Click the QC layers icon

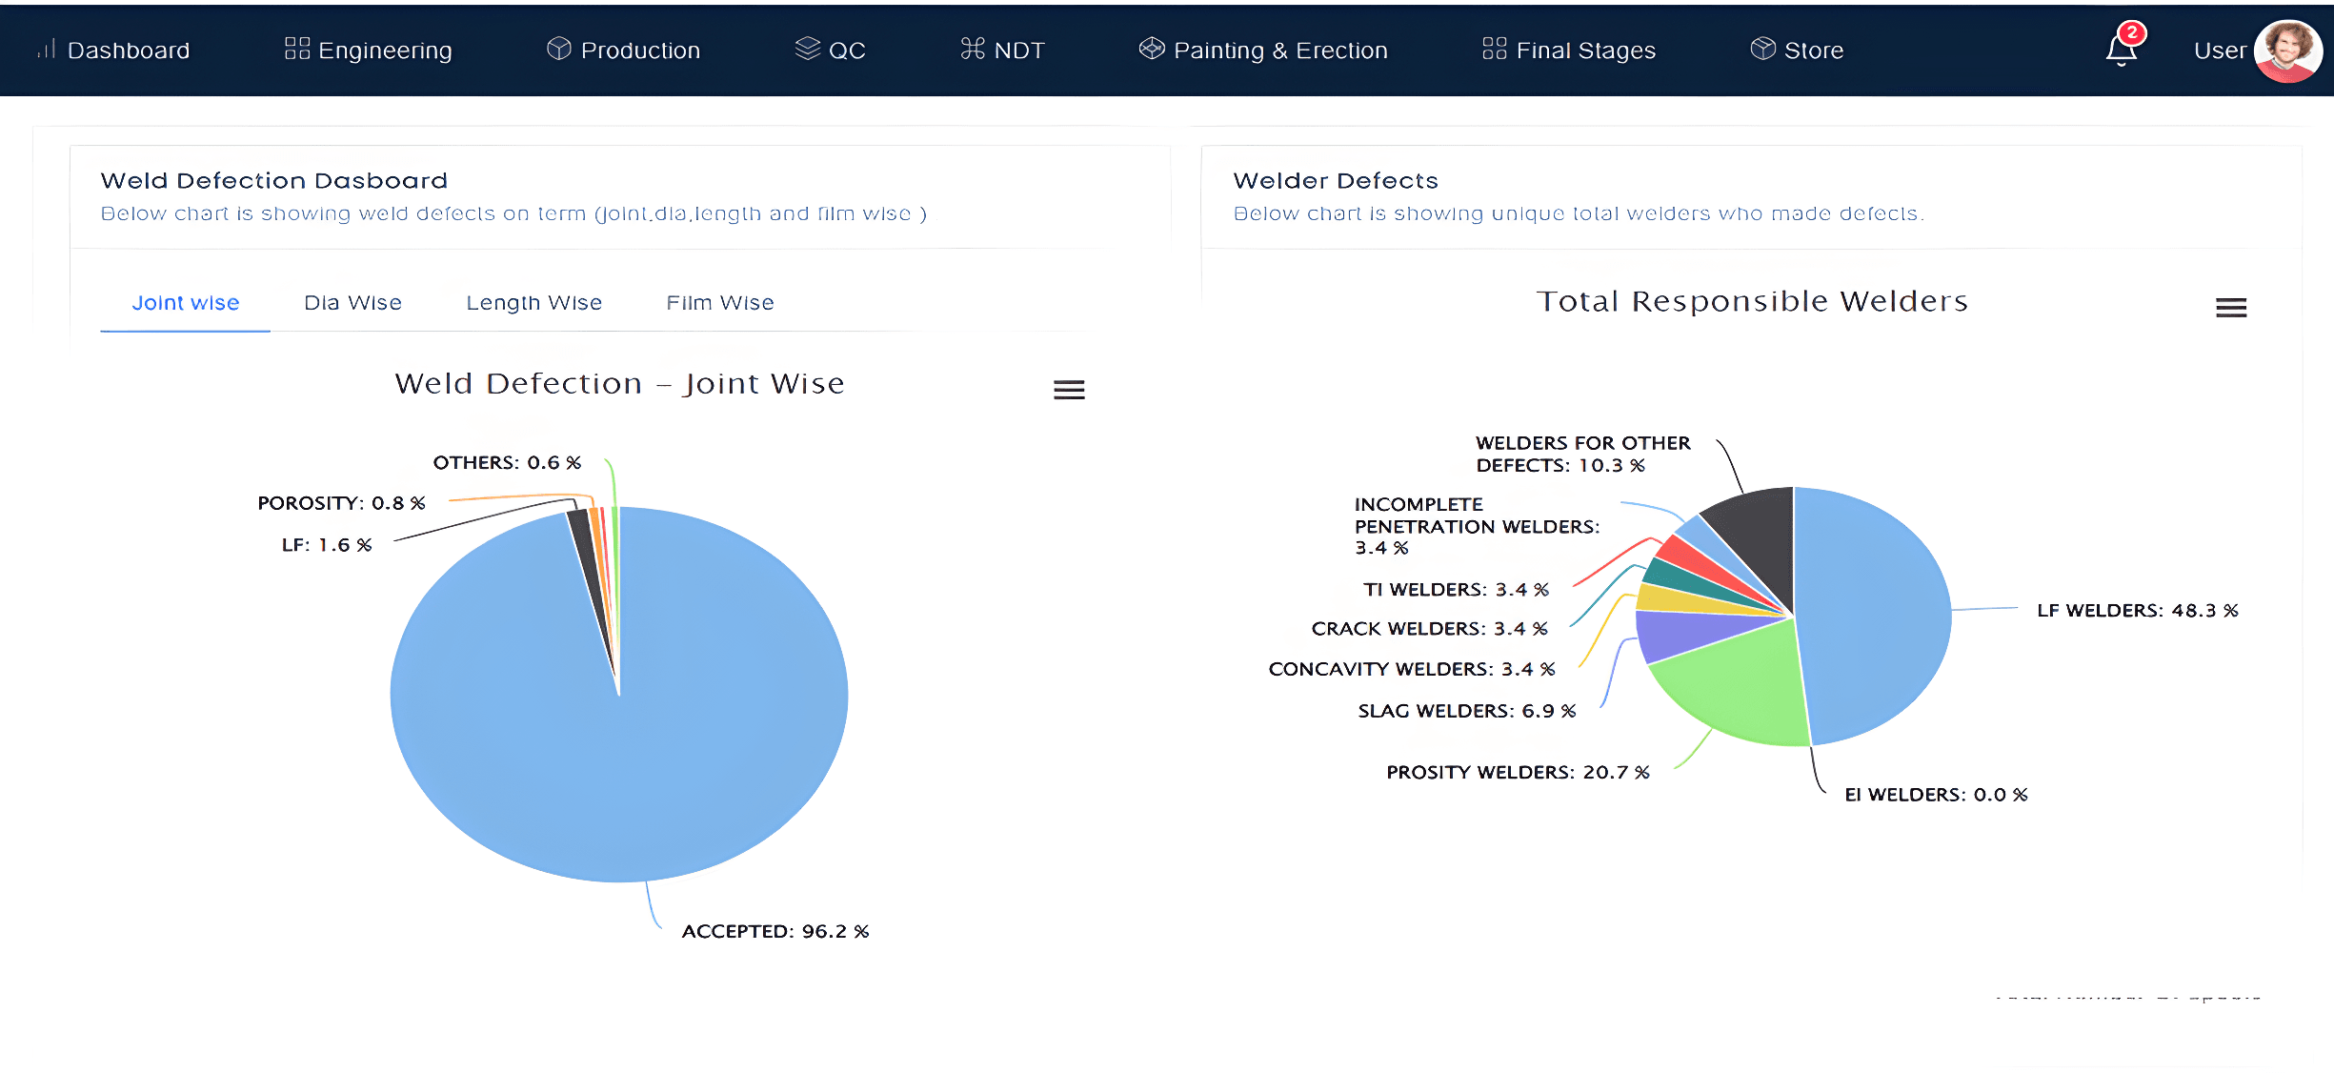pos(808,49)
